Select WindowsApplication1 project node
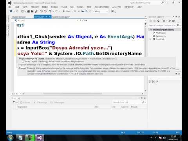This screenshot has width=188, height=141. pyautogui.click(x=163, y=30)
